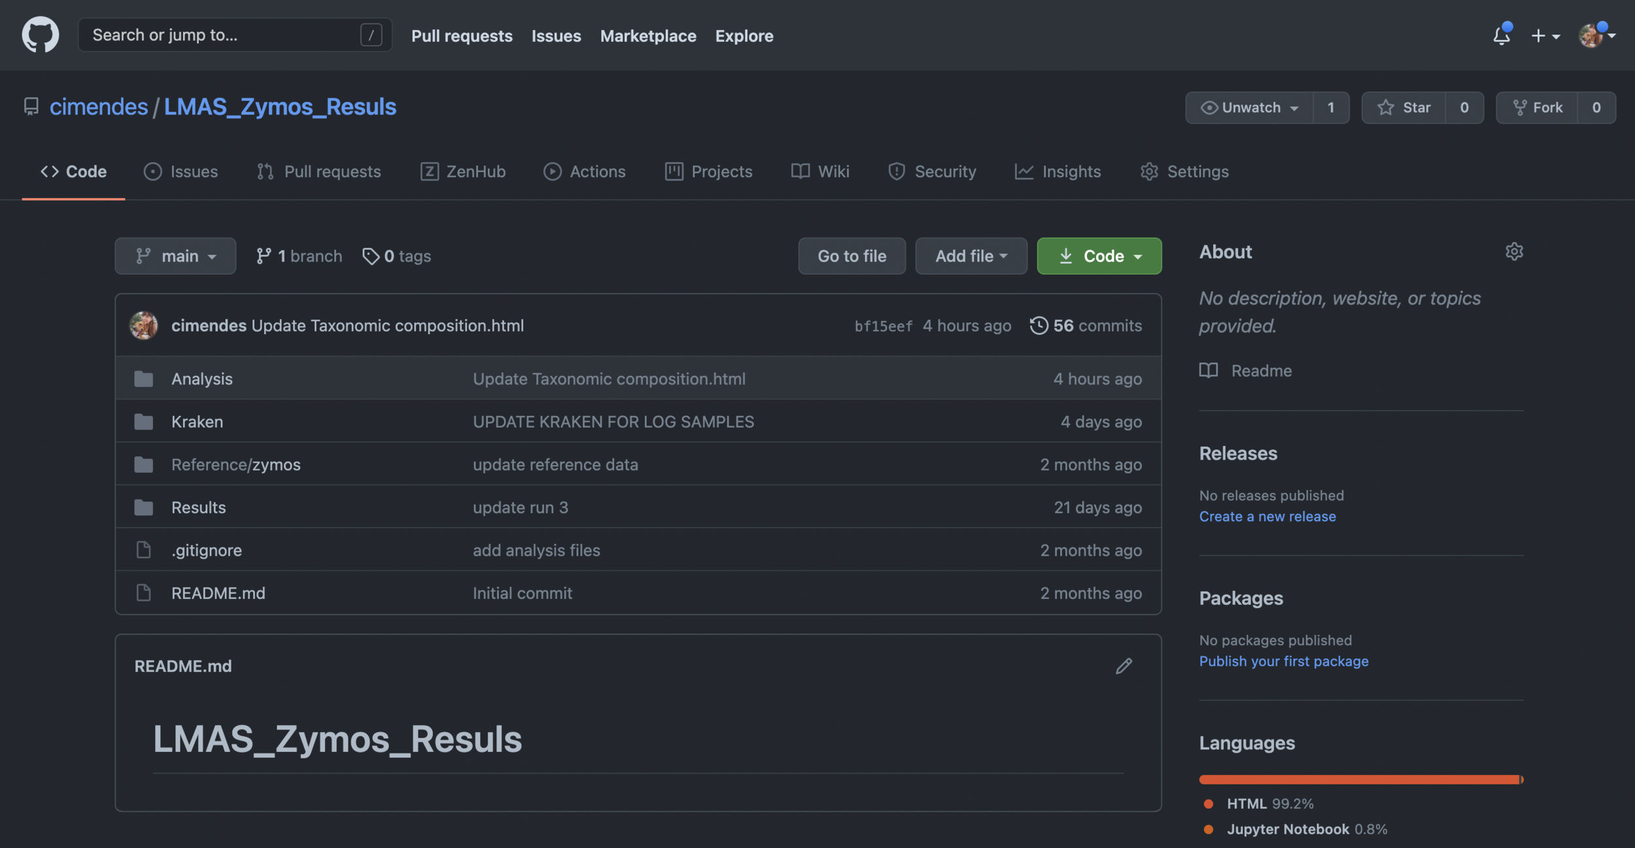Screen dimensions: 1635x848
Task: Click the GitHub Octocat home logo
Action: click(x=40, y=35)
